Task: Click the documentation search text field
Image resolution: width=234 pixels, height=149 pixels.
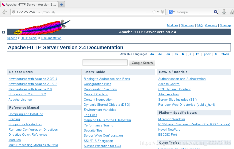Action: pyautogui.click(x=105, y=63)
